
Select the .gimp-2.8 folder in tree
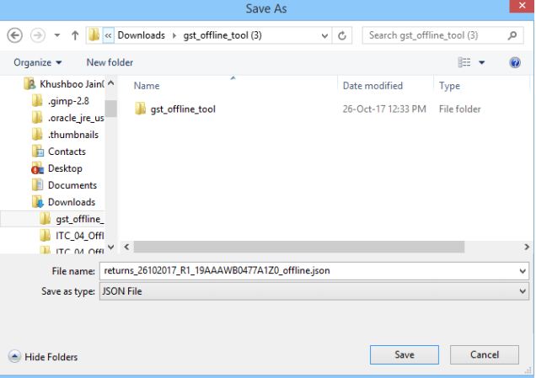coord(61,101)
